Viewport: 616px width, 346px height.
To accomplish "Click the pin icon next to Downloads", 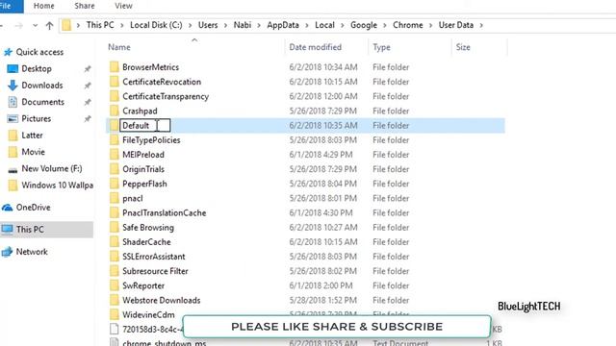I will [x=88, y=86].
